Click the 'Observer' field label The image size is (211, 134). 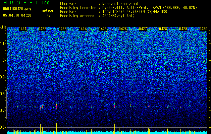(68, 4)
